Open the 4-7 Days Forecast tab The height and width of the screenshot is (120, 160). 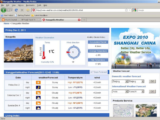pyautogui.click(x=99, y=72)
